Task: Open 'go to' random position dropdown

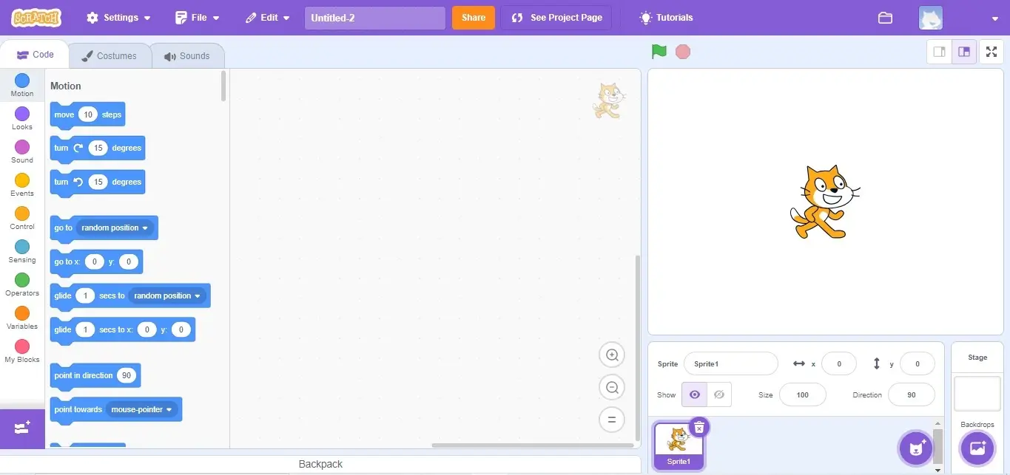Action: pyautogui.click(x=115, y=228)
